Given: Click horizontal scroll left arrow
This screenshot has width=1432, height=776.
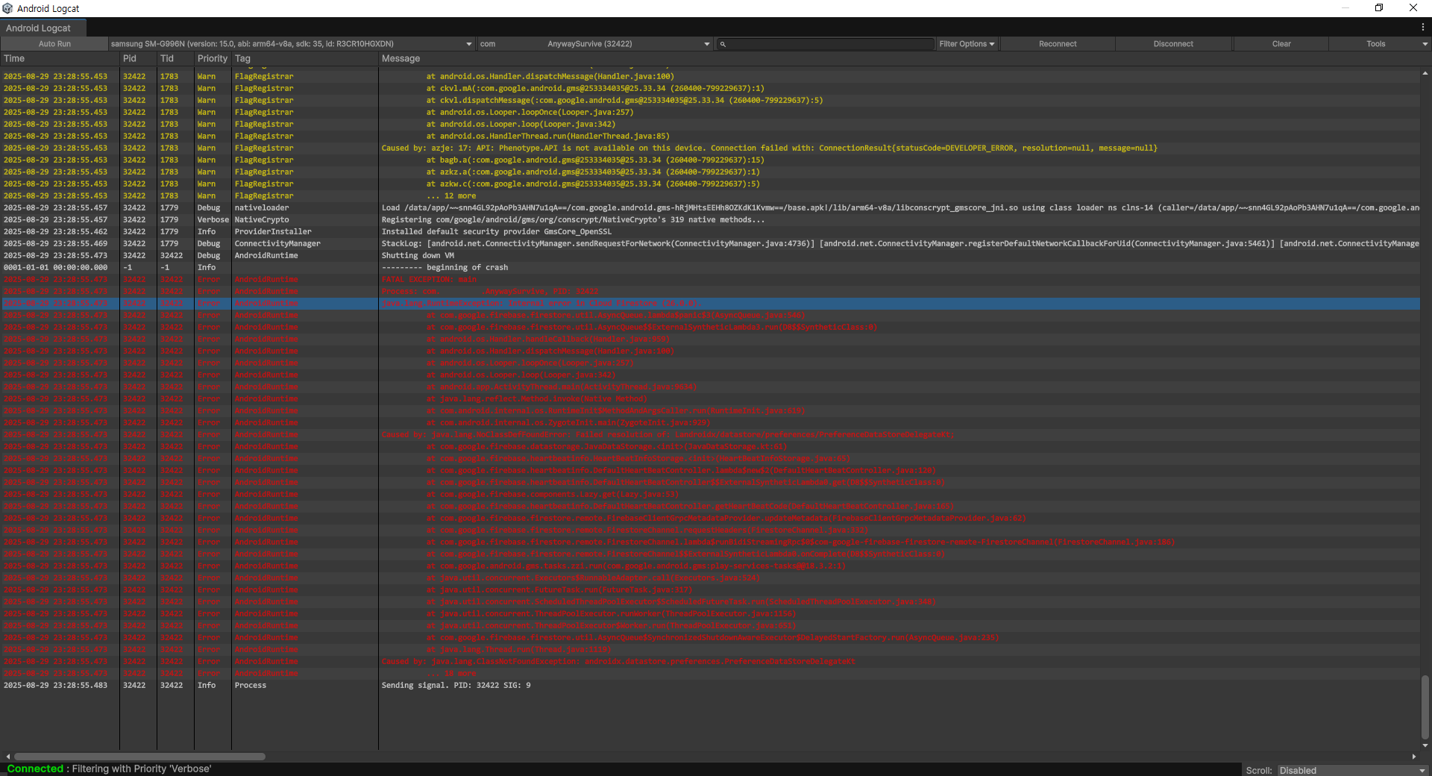Looking at the screenshot, I should 8,757.
